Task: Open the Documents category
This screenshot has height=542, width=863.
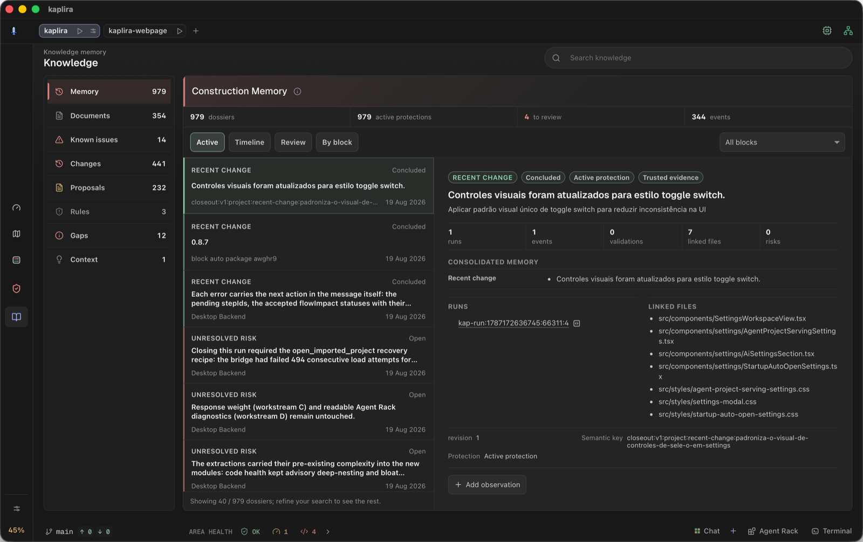Action: (109, 116)
